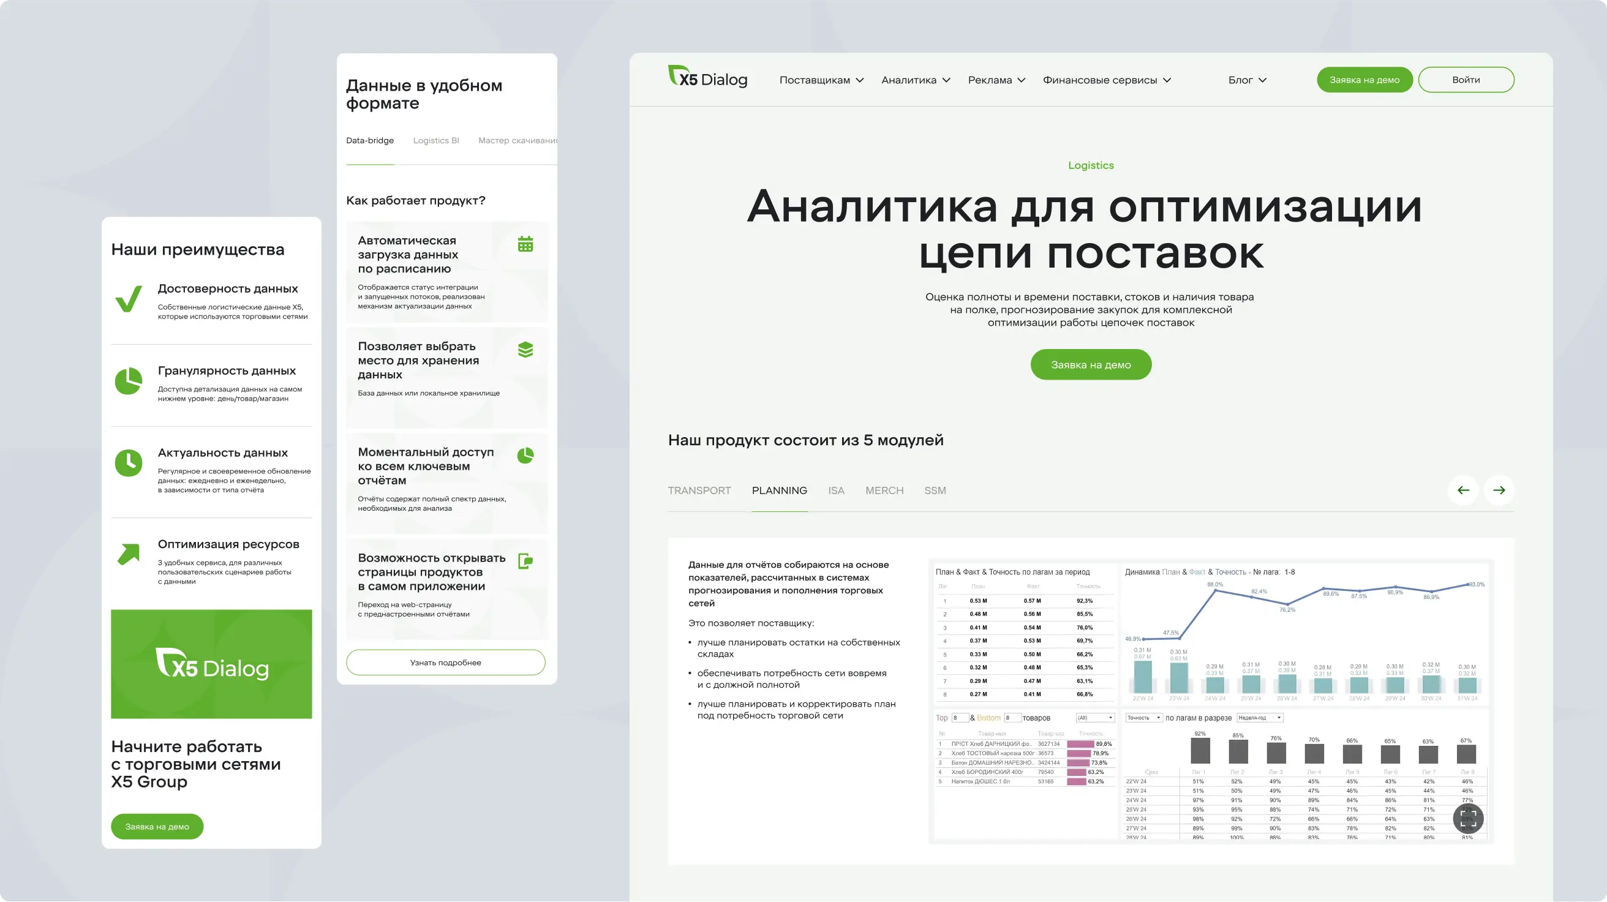Screen dimensions: 1607x902
Task: Click the green arrow icon beside Оптимизация ресурсов
Action: point(129,554)
